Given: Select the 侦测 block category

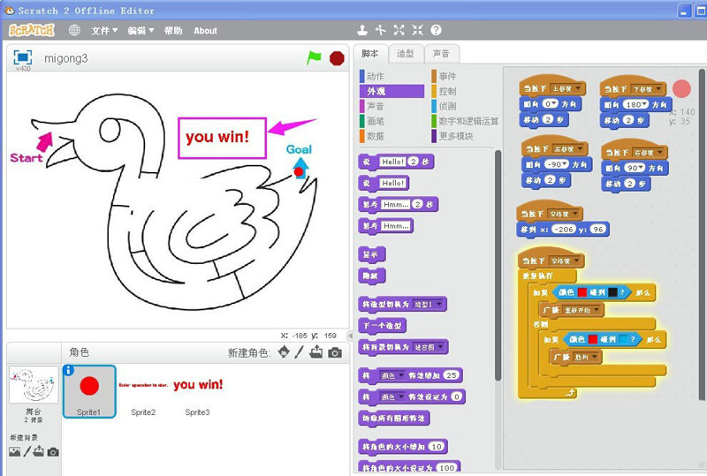Looking at the screenshot, I should point(465,106).
